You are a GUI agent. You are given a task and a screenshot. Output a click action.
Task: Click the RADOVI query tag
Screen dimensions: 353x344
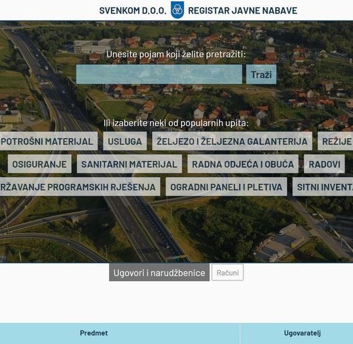click(x=324, y=164)
